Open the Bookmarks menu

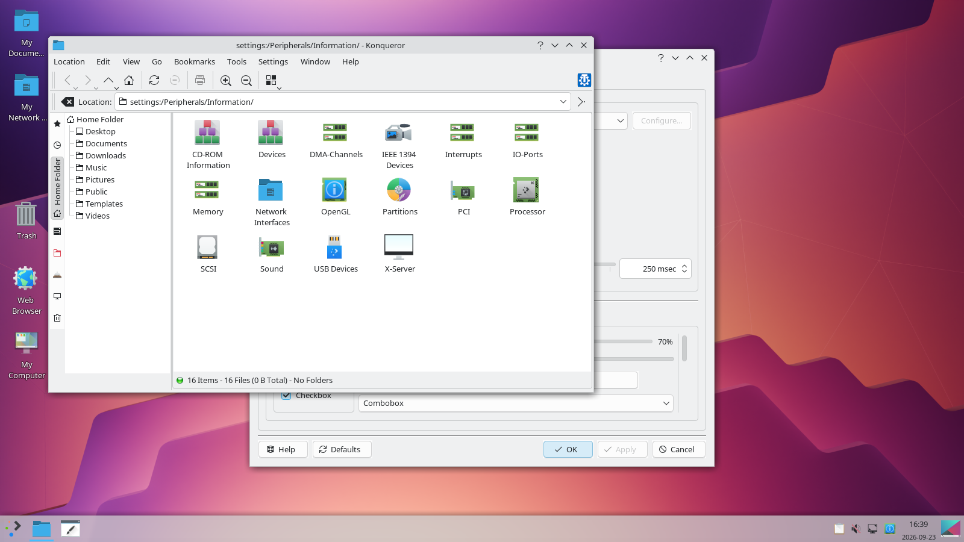tap(195, 61)
